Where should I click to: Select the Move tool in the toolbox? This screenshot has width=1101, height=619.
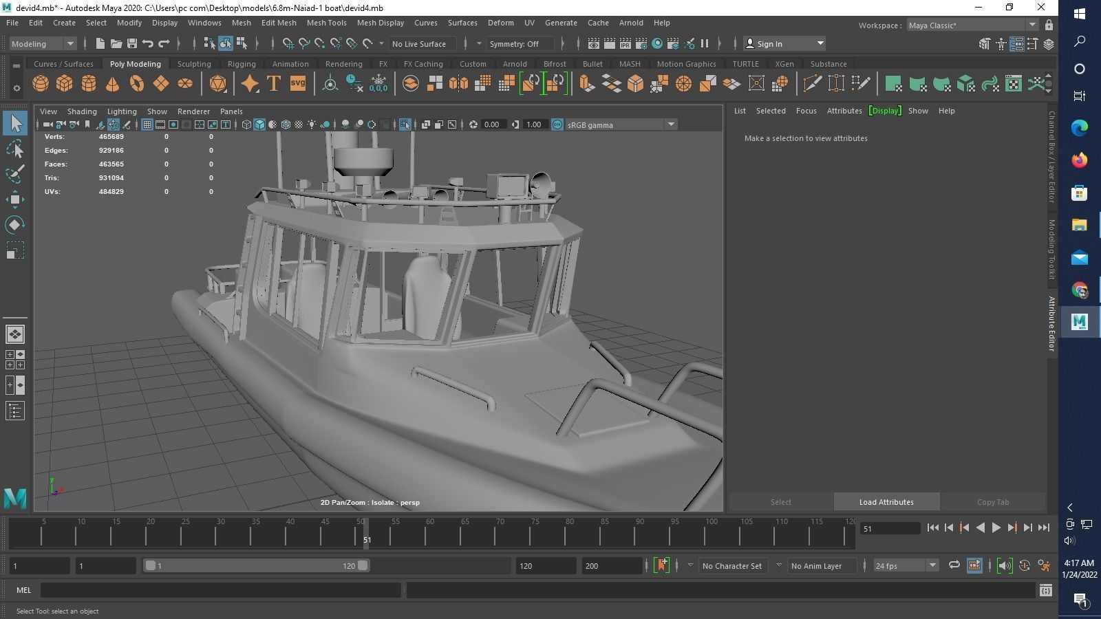[x=15, y=199]
